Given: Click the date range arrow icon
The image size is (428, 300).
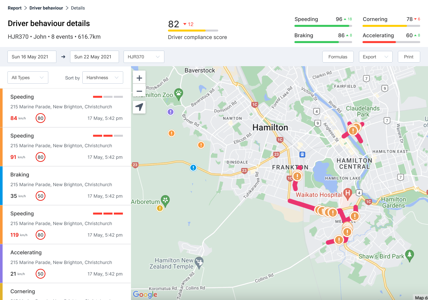Looking at the screenshot, I should coord(63,57).
